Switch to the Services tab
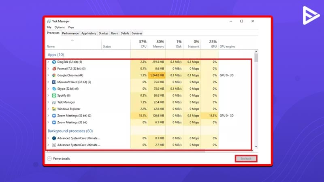The height and width of the screenshot is (182, 324). point(137,33)
